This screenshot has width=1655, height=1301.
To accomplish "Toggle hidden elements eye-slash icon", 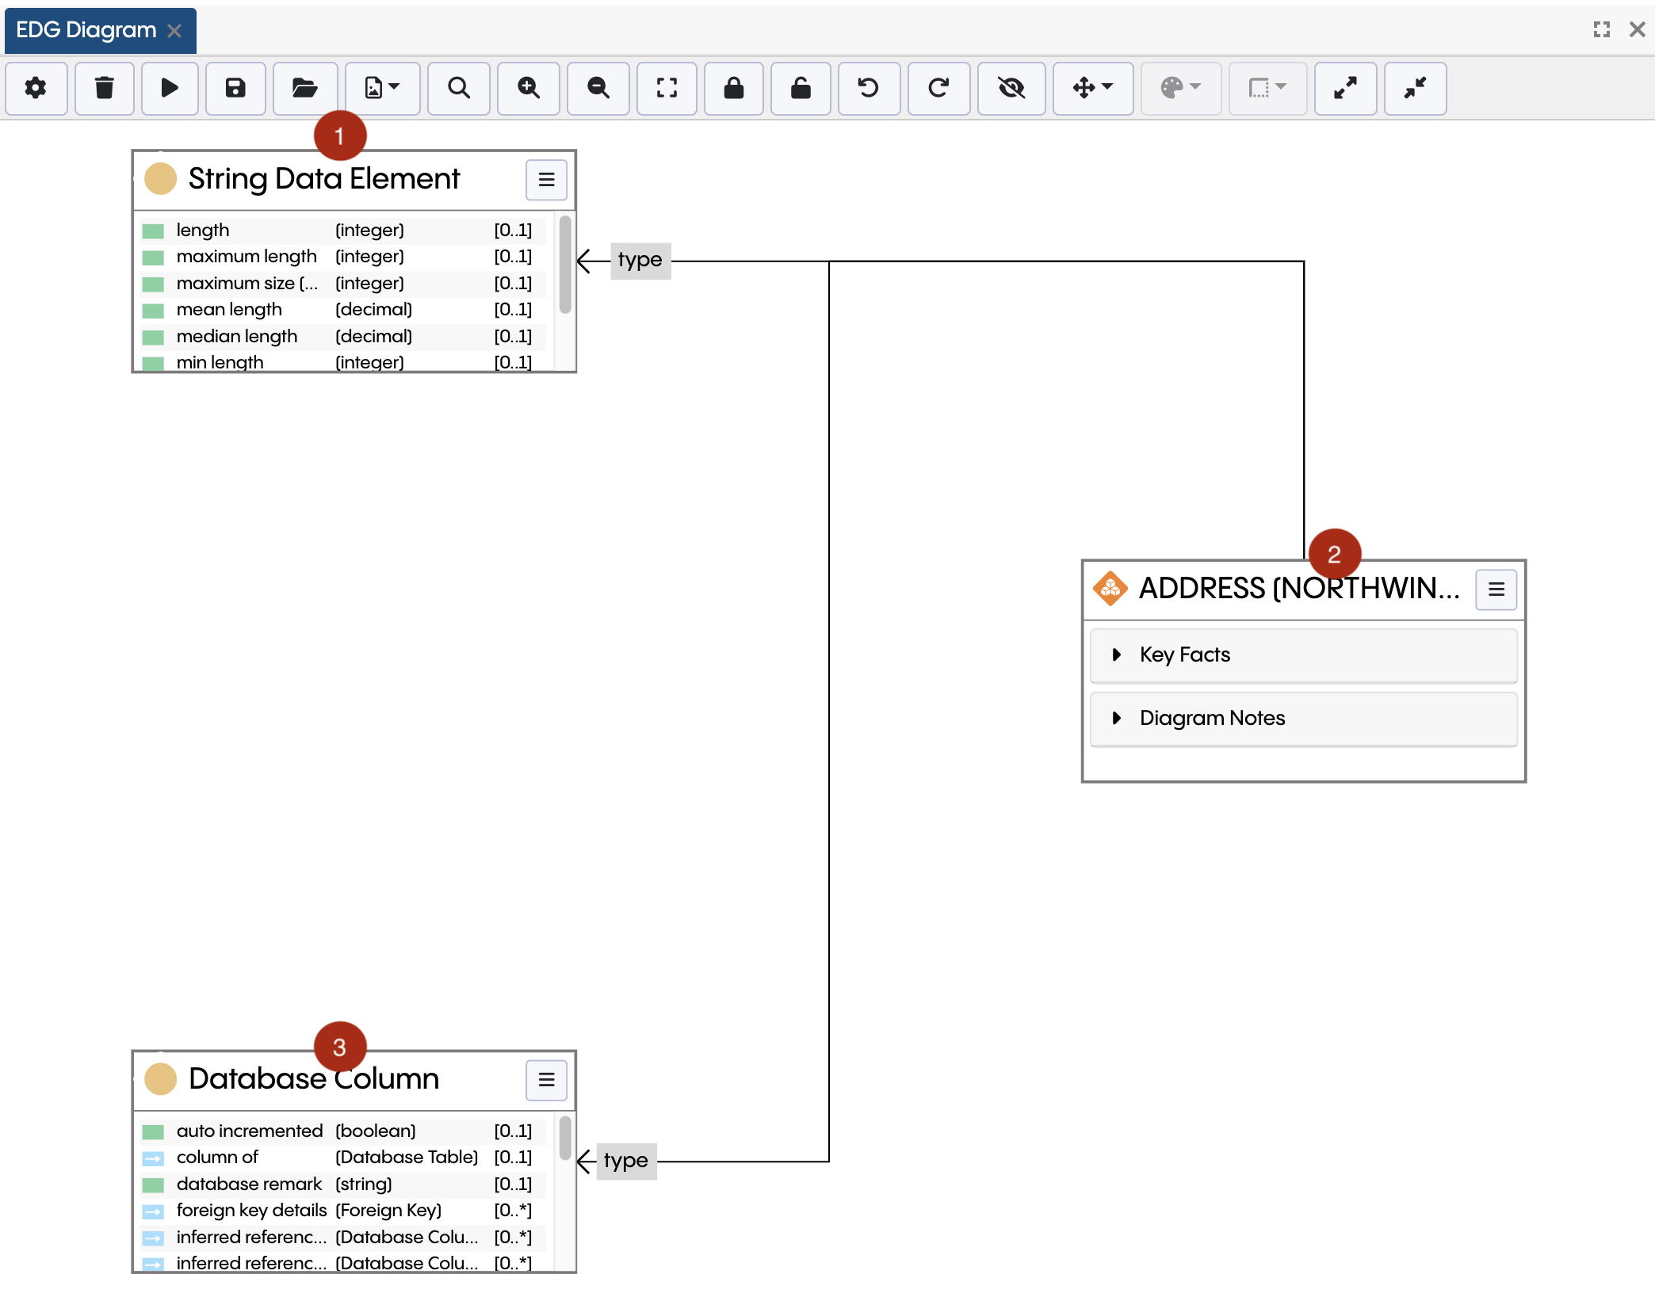I will click(x=1011, y=88).
